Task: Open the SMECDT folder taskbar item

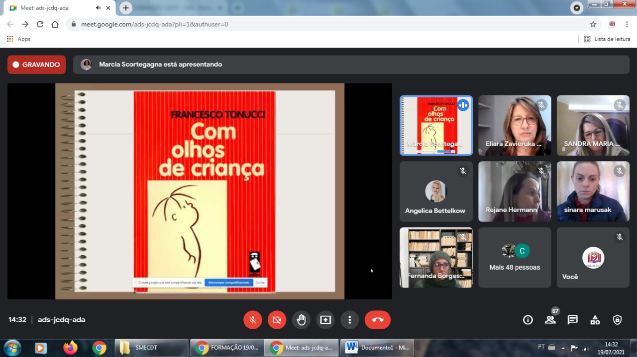Action: (151, 348)
